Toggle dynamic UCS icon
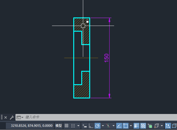The image size is (177, 130). point(168,126)
